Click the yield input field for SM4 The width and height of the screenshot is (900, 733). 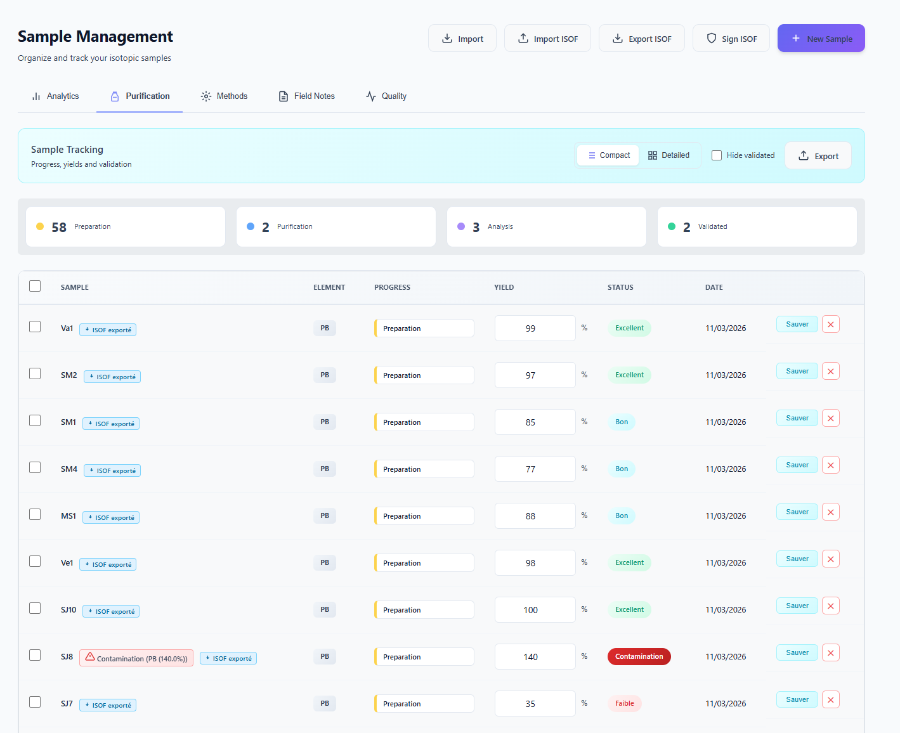535,469
